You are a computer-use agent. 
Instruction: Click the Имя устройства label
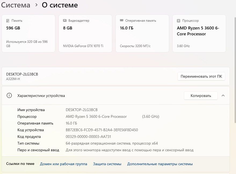31,110
